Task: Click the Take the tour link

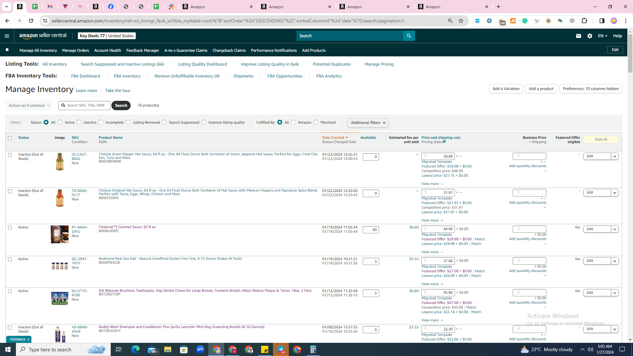Action: (x=118, y=91)
